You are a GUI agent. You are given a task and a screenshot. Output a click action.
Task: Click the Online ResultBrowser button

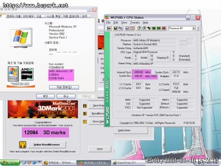(x=47, y=145)
